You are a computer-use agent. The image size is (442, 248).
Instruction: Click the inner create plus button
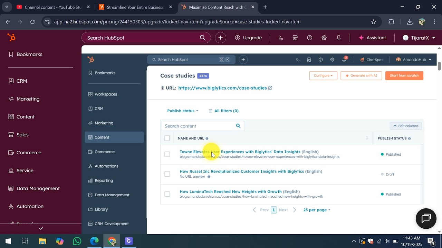point(243,60)
